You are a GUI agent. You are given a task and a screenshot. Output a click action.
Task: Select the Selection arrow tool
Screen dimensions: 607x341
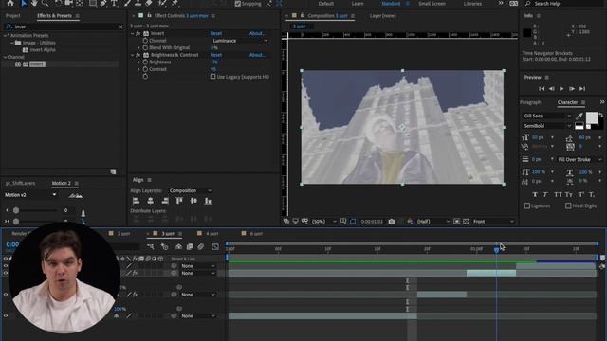(23, 3)
